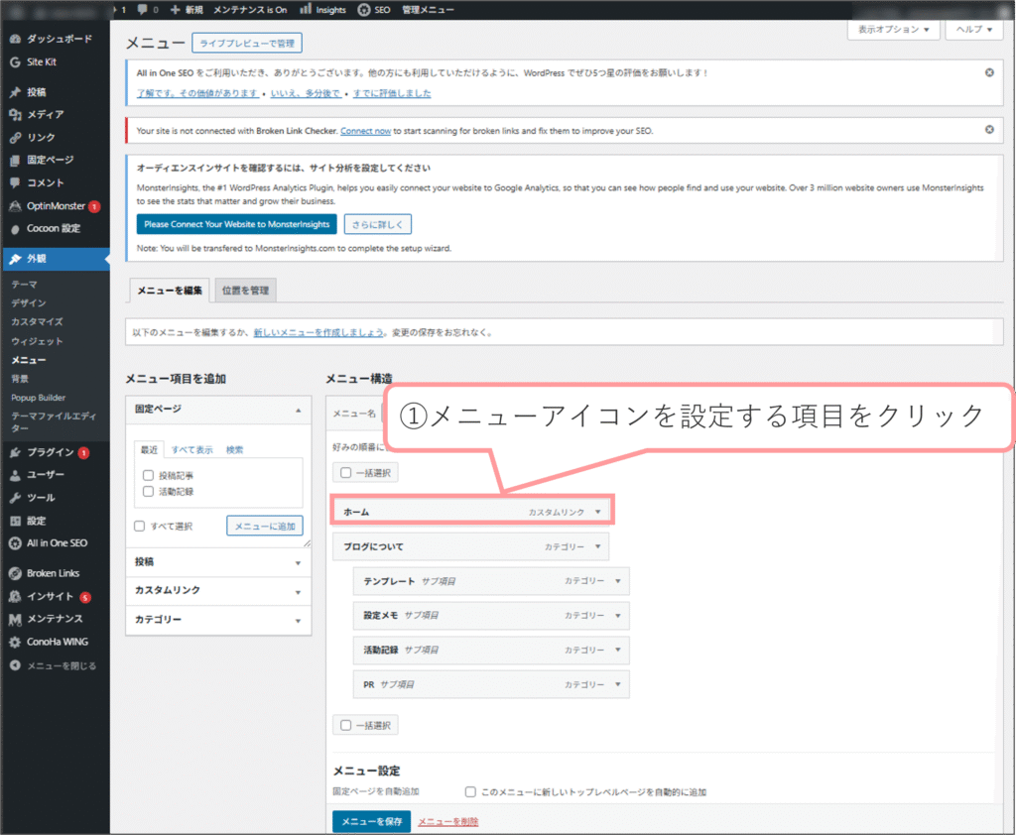The image size is (1016, 835).
Task: Expand the カスタムリンク accordion panel
Action: point(298,591)
